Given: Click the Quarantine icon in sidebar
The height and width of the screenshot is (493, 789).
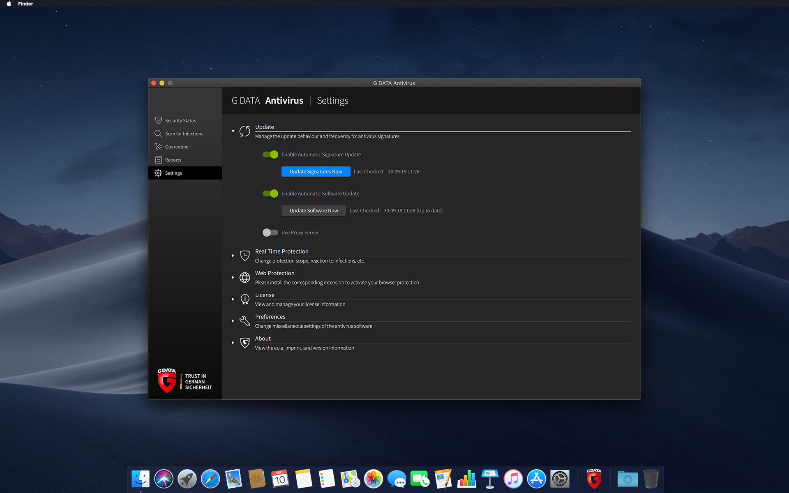Looking at the screenshot, I should pyautogui.click(x=158, y=147).
